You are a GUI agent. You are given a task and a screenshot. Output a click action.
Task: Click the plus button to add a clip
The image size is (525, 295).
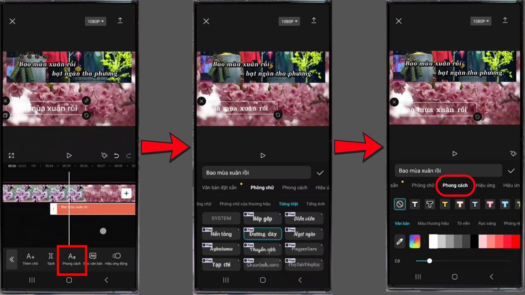pyautogui.click(x=126, y=194)
